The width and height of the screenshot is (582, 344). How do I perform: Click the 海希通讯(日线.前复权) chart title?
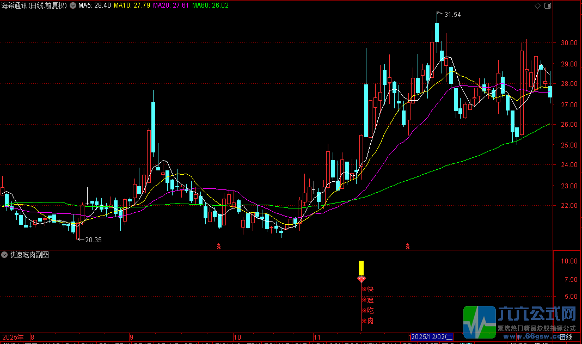pos(34,5)
